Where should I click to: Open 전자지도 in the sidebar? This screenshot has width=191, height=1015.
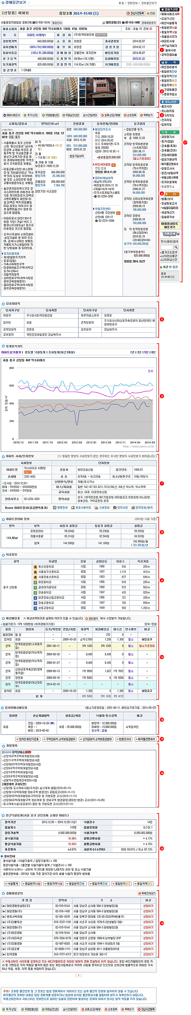[x=166, y=120]
